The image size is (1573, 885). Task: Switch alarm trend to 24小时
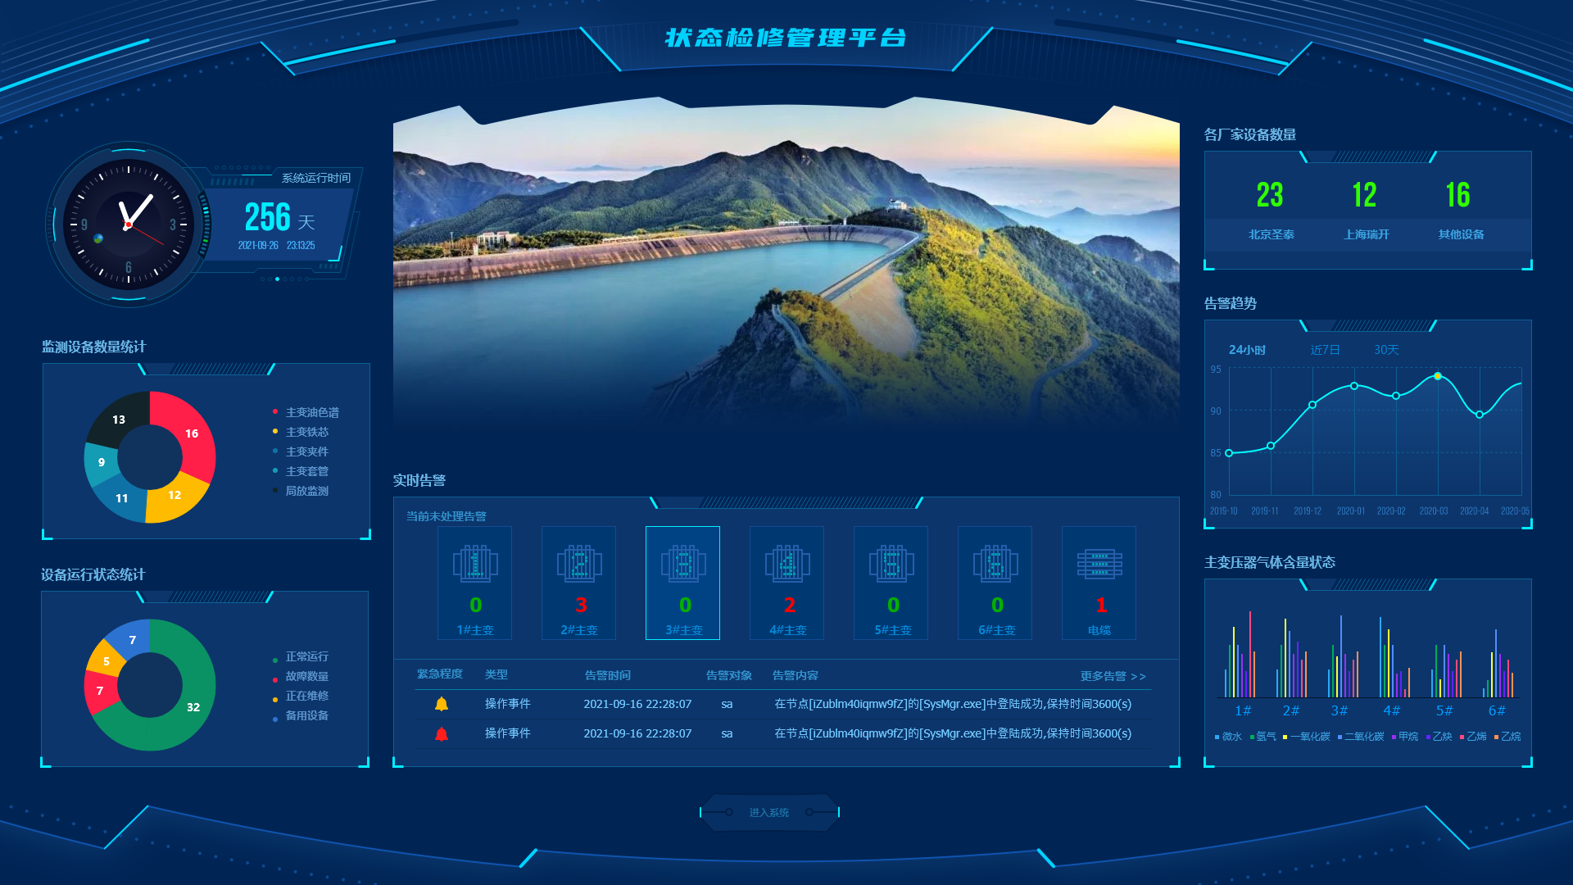1247,350
